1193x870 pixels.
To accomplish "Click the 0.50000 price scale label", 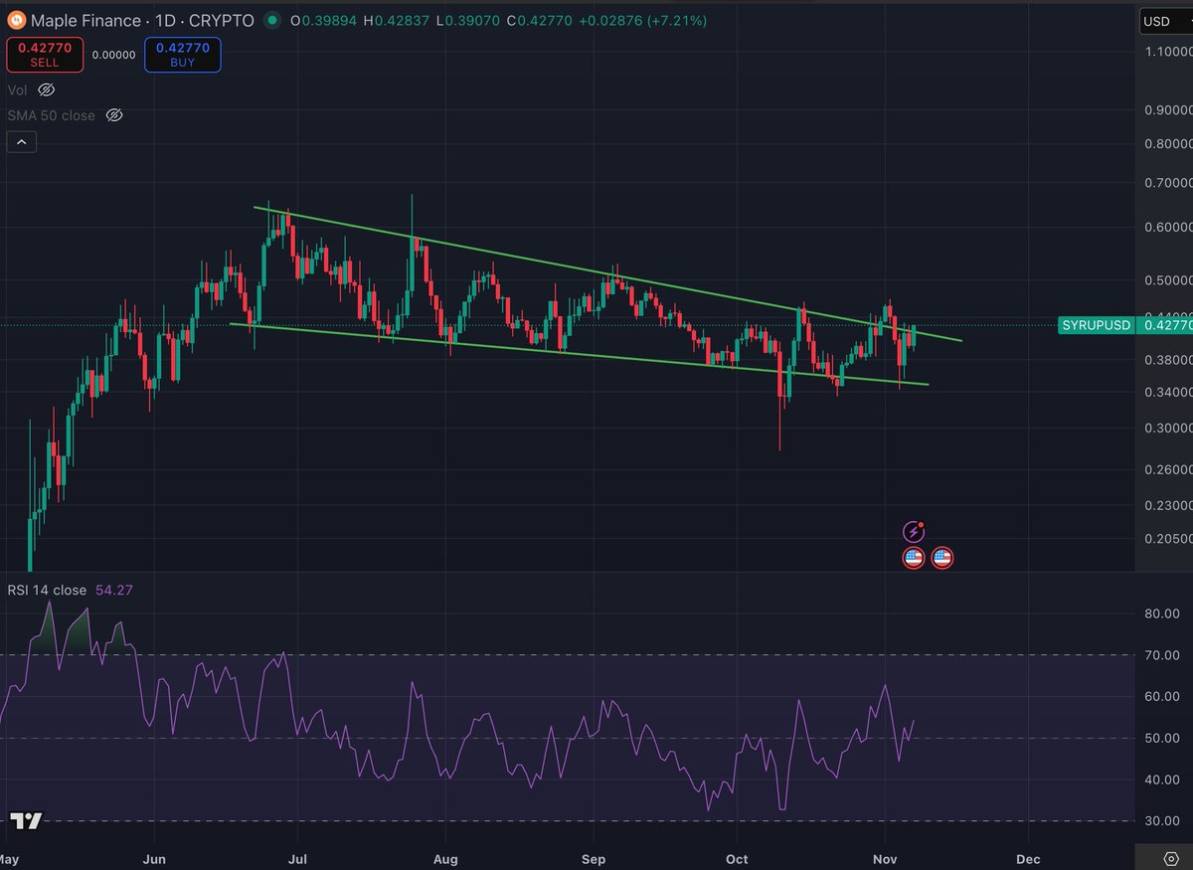I will 1169,279.
